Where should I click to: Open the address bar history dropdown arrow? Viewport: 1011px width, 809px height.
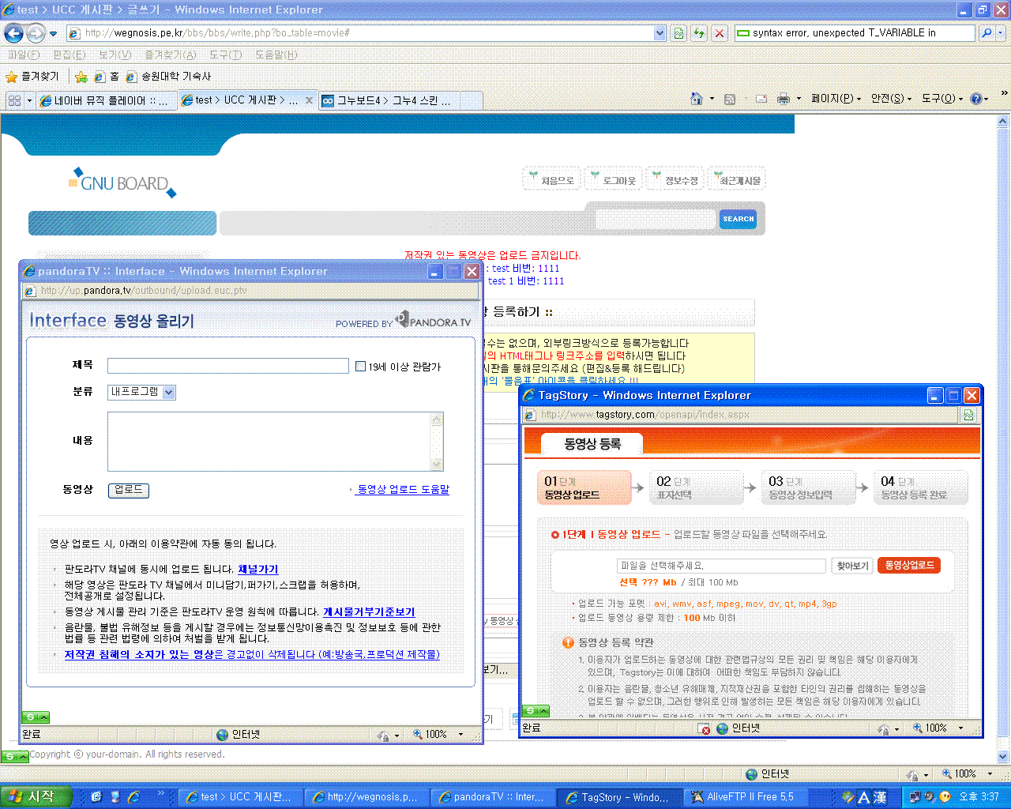tap(660, 33)
